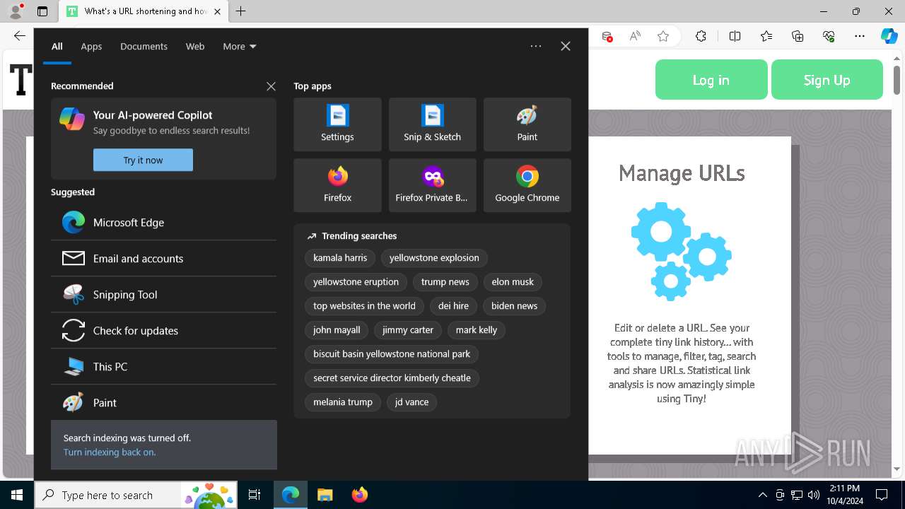Open This PC suggestion
Viewport: 905px width, 509px height.
pyautogui.click(x=163, y=367)
